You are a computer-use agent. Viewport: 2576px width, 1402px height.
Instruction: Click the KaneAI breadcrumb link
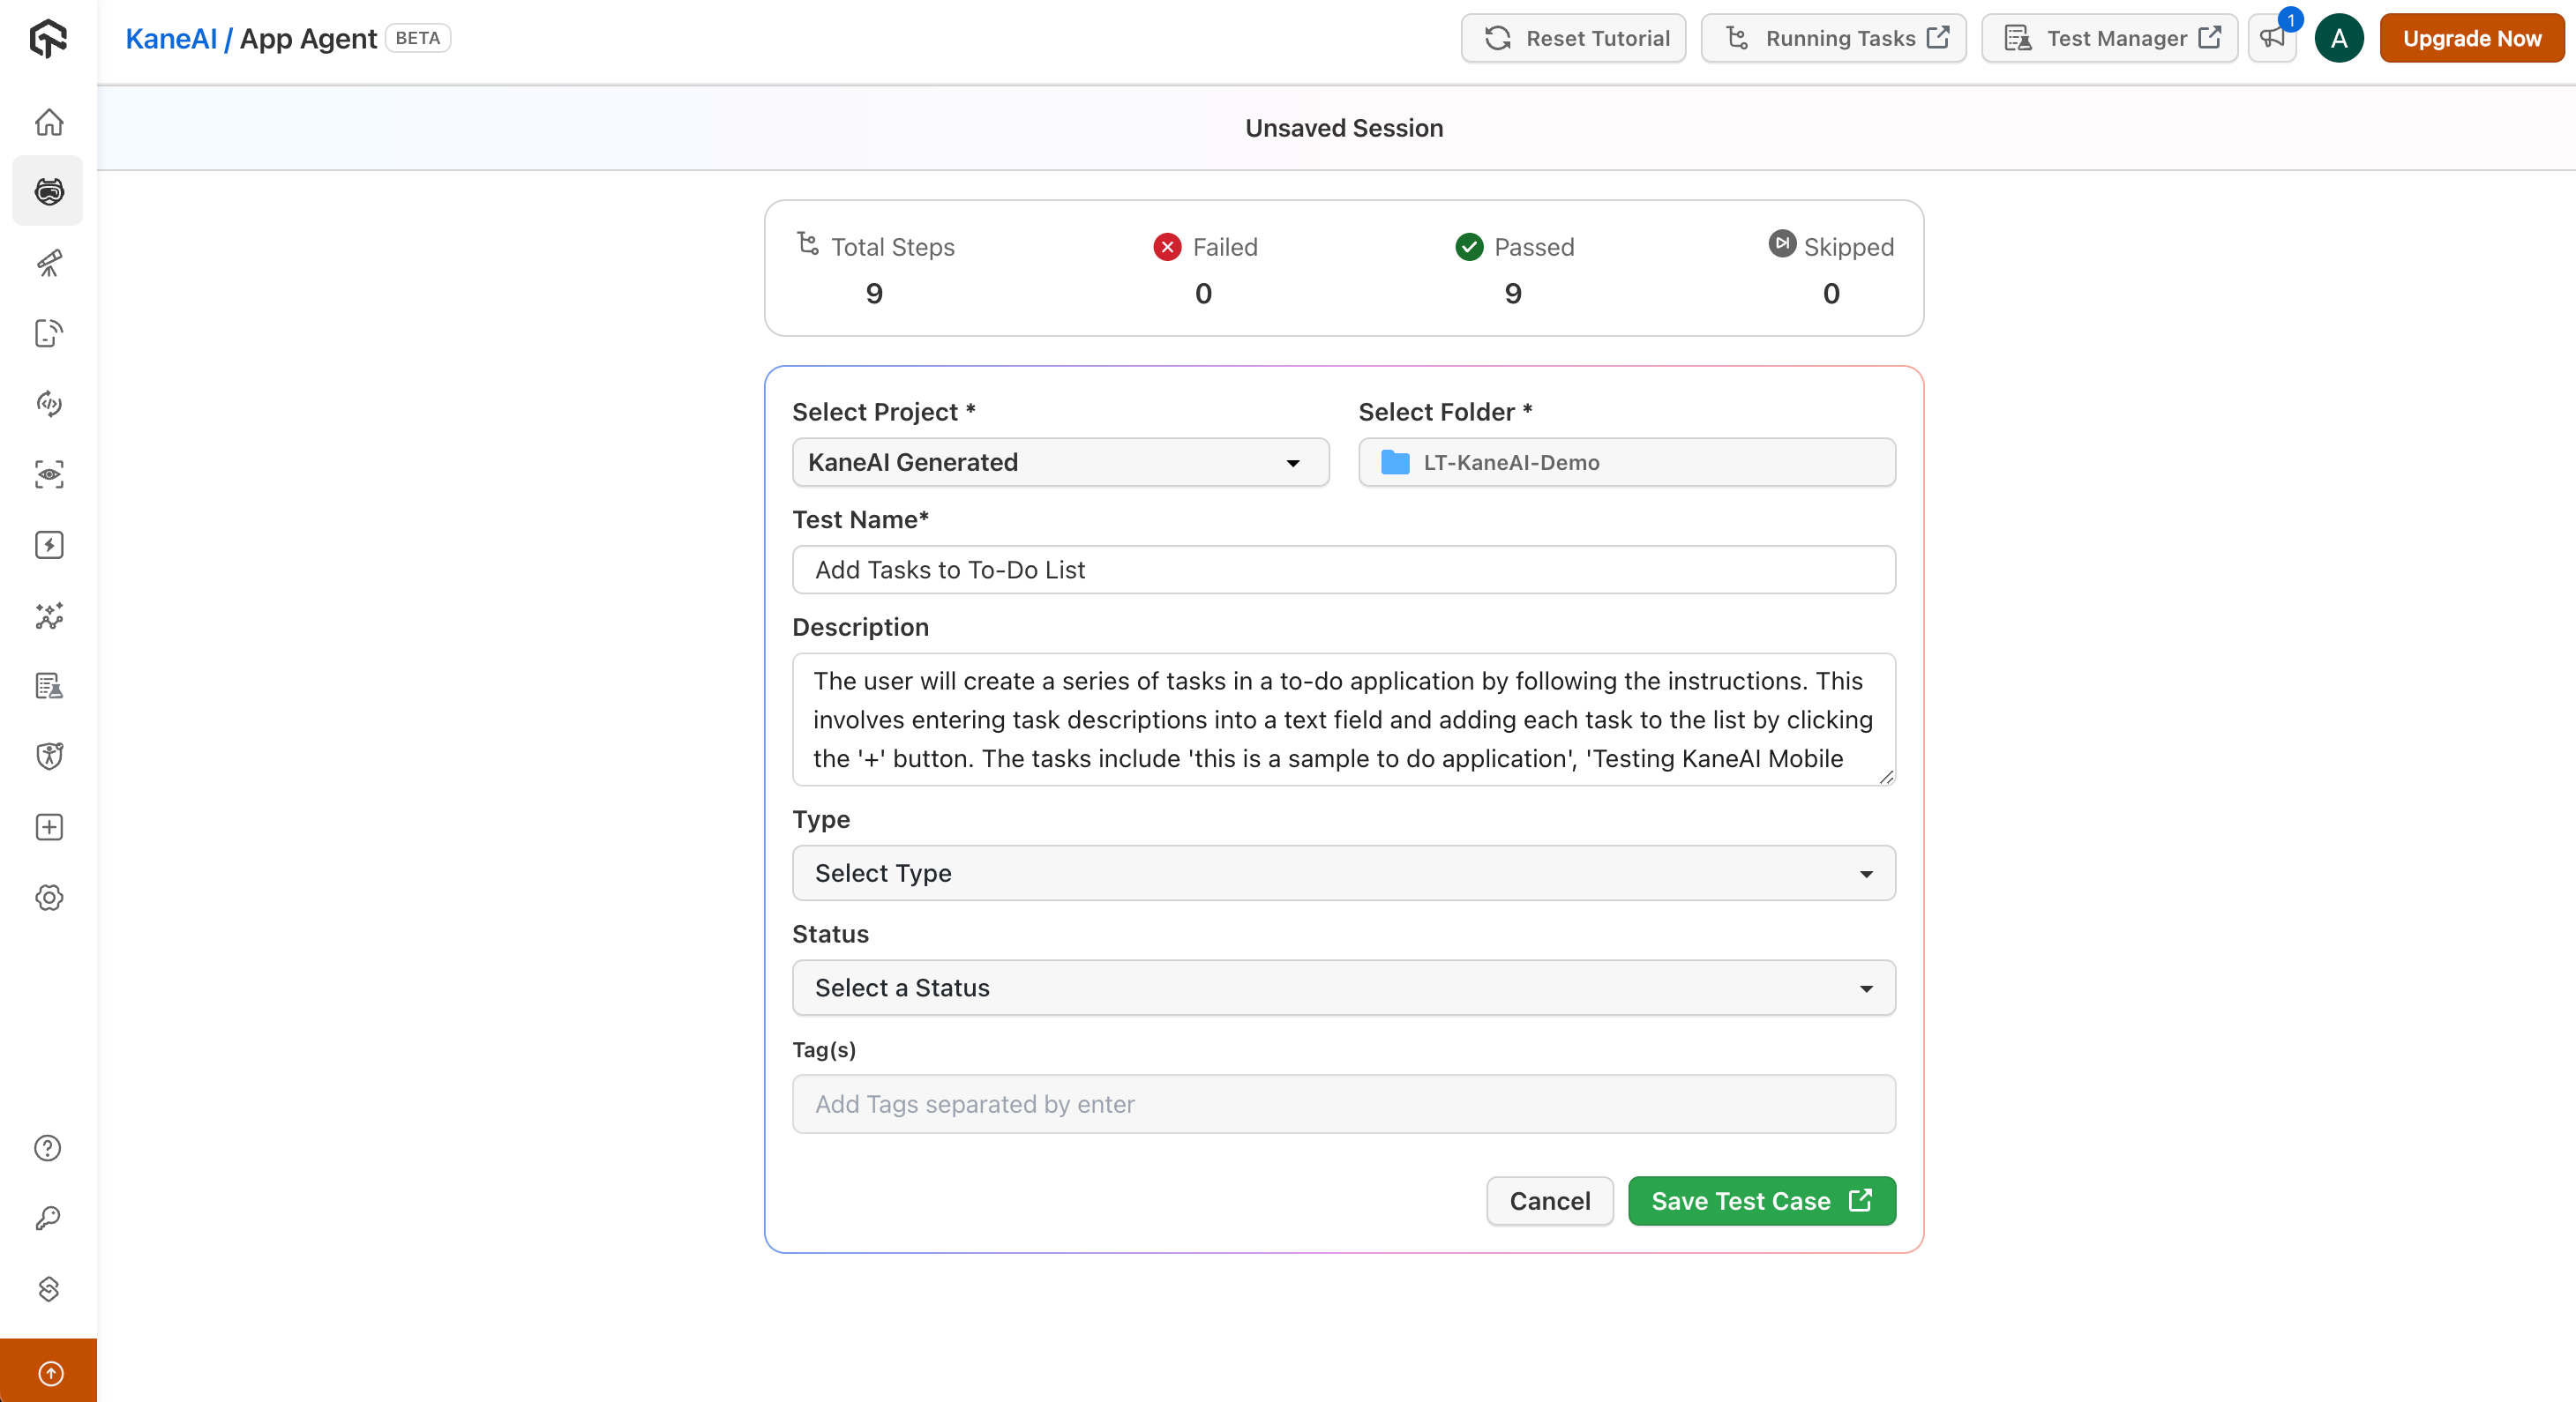(171, 39)
